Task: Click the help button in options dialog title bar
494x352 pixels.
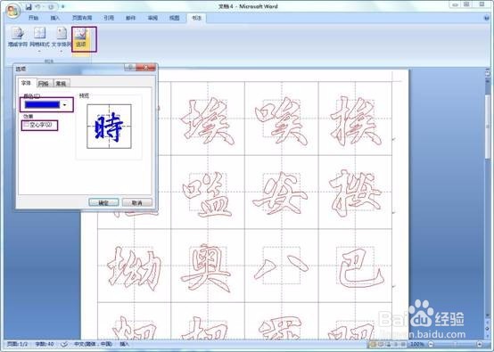Action: 130,68
